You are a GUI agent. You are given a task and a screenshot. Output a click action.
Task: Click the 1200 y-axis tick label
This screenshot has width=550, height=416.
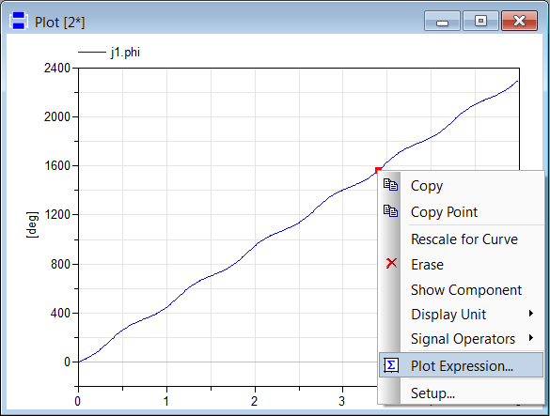(x=57, y=214)
